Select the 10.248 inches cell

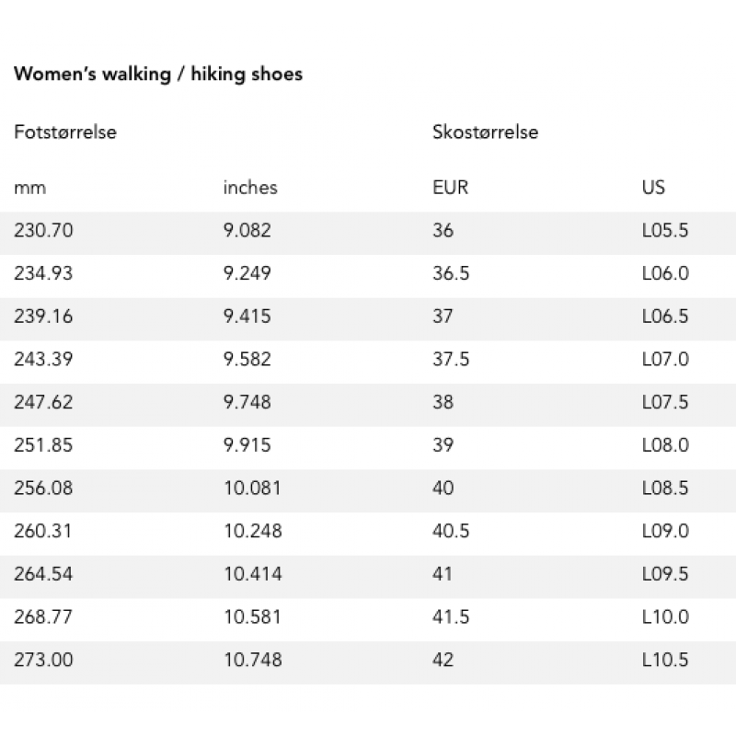(252, 531)
